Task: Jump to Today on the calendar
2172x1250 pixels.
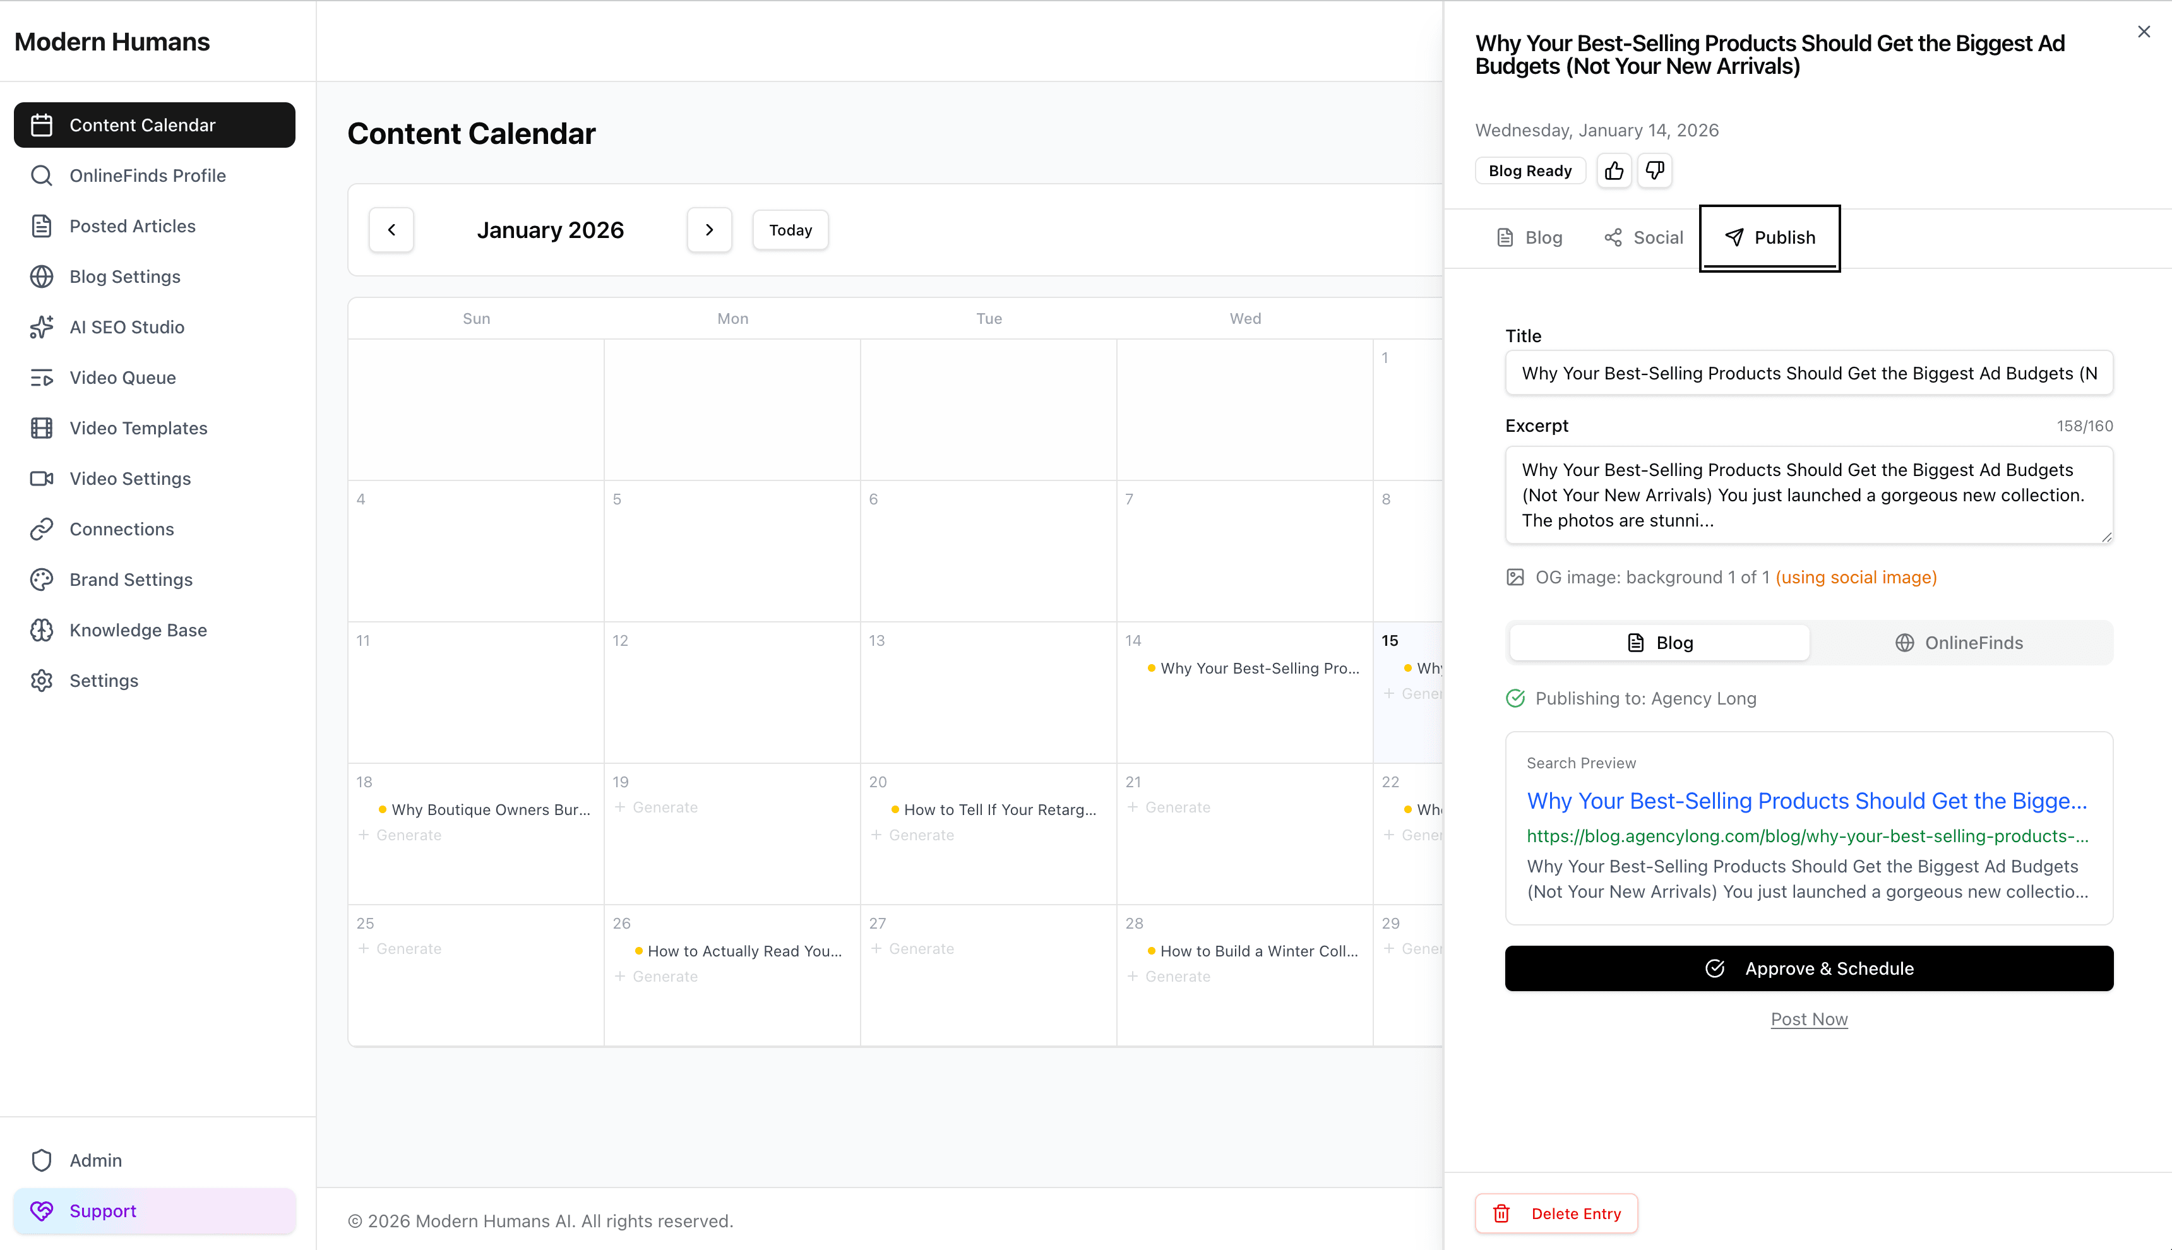Action: 790,229
